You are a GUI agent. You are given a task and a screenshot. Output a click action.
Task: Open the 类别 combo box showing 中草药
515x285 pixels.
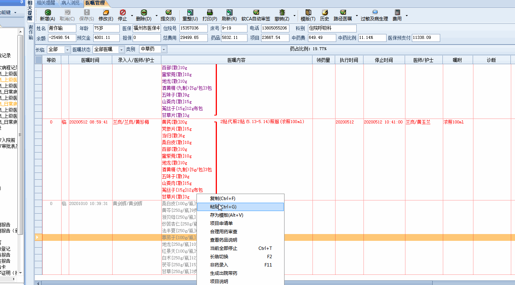pyautogui.click(x=153, y=49)
